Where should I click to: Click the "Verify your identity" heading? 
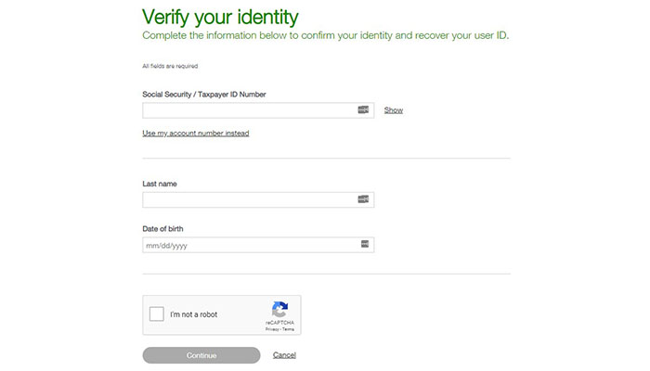[220, 17]
